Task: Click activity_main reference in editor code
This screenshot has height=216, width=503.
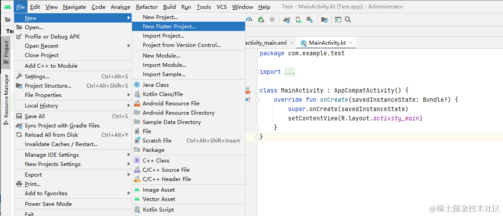Action: (x=396, y=118)
